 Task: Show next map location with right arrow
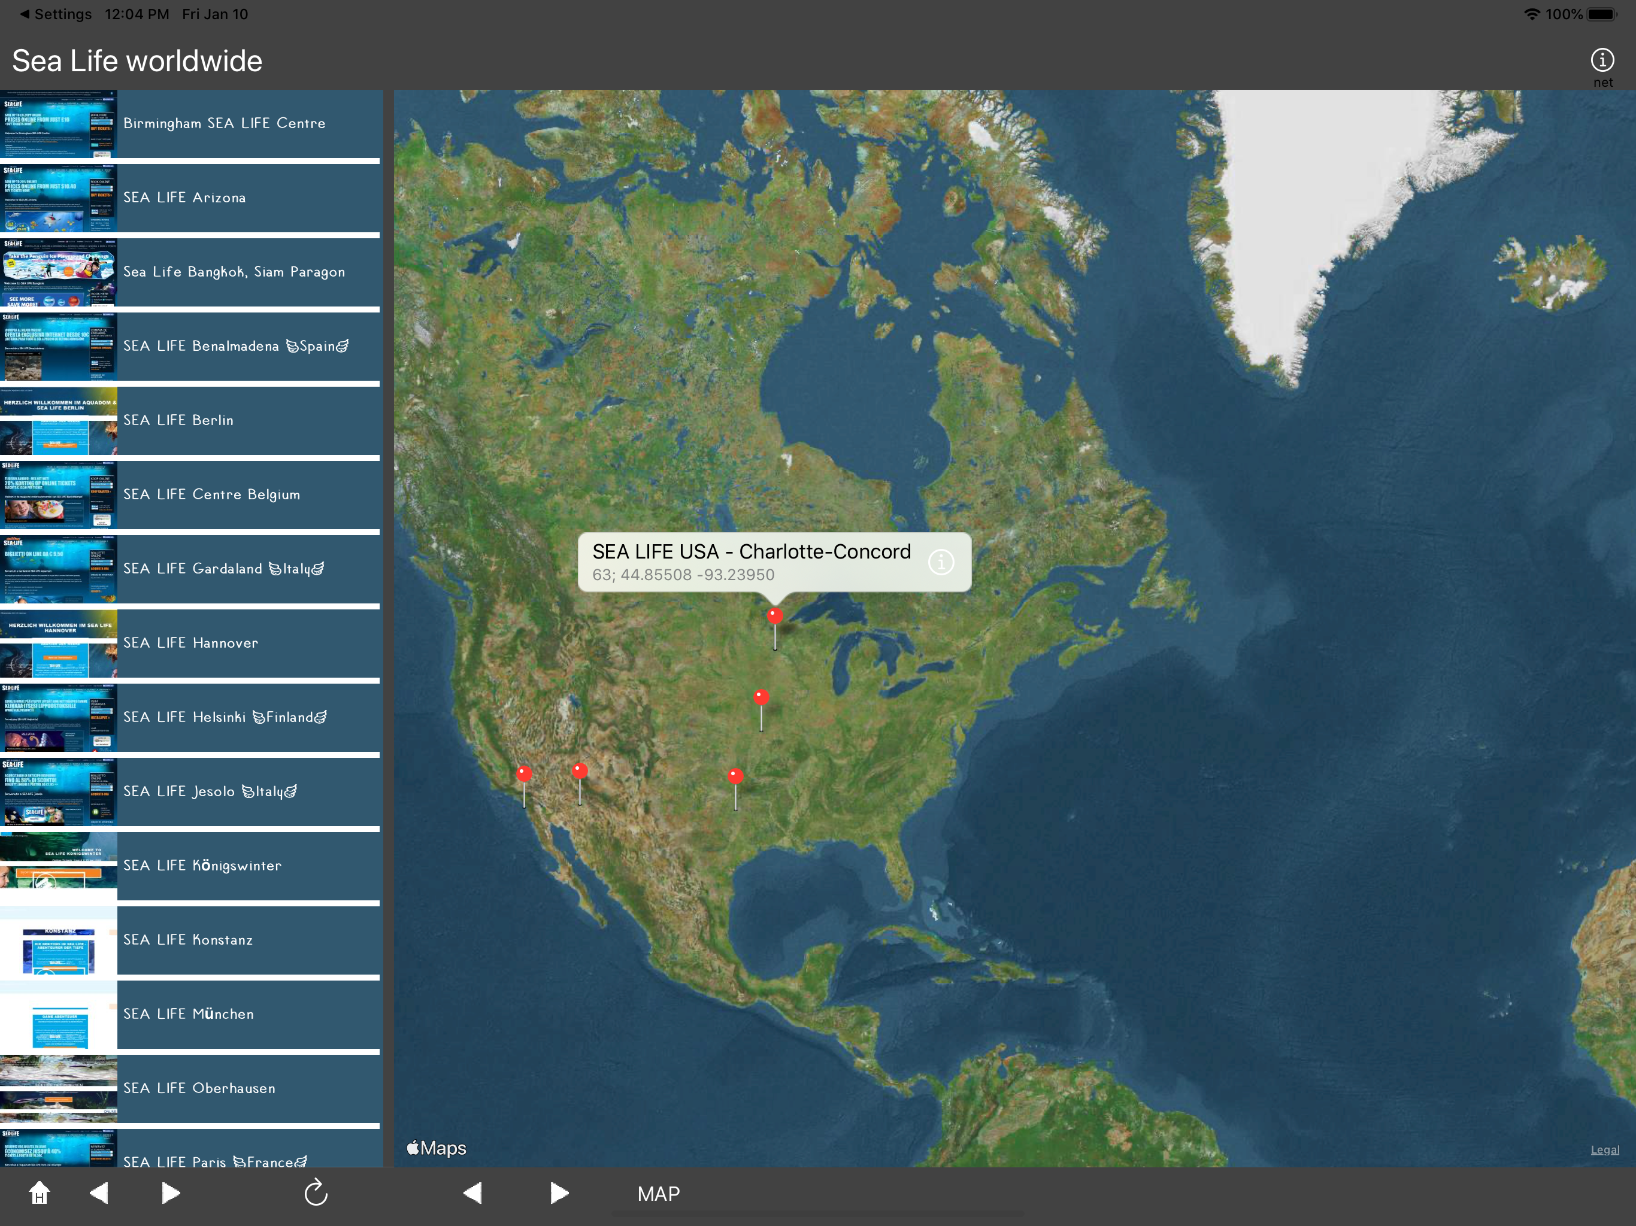click(559, 1192)
